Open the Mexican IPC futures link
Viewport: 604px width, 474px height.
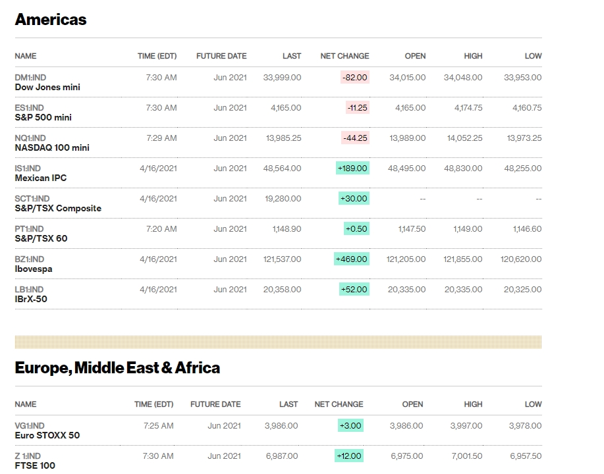point(41,178)
